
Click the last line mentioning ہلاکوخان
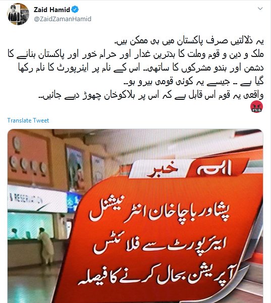point(151,95)
